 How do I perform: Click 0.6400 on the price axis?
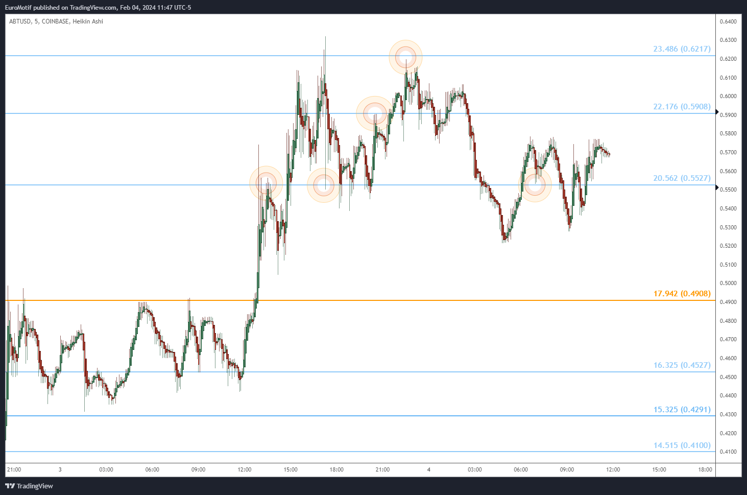click(x=728, y=21)
